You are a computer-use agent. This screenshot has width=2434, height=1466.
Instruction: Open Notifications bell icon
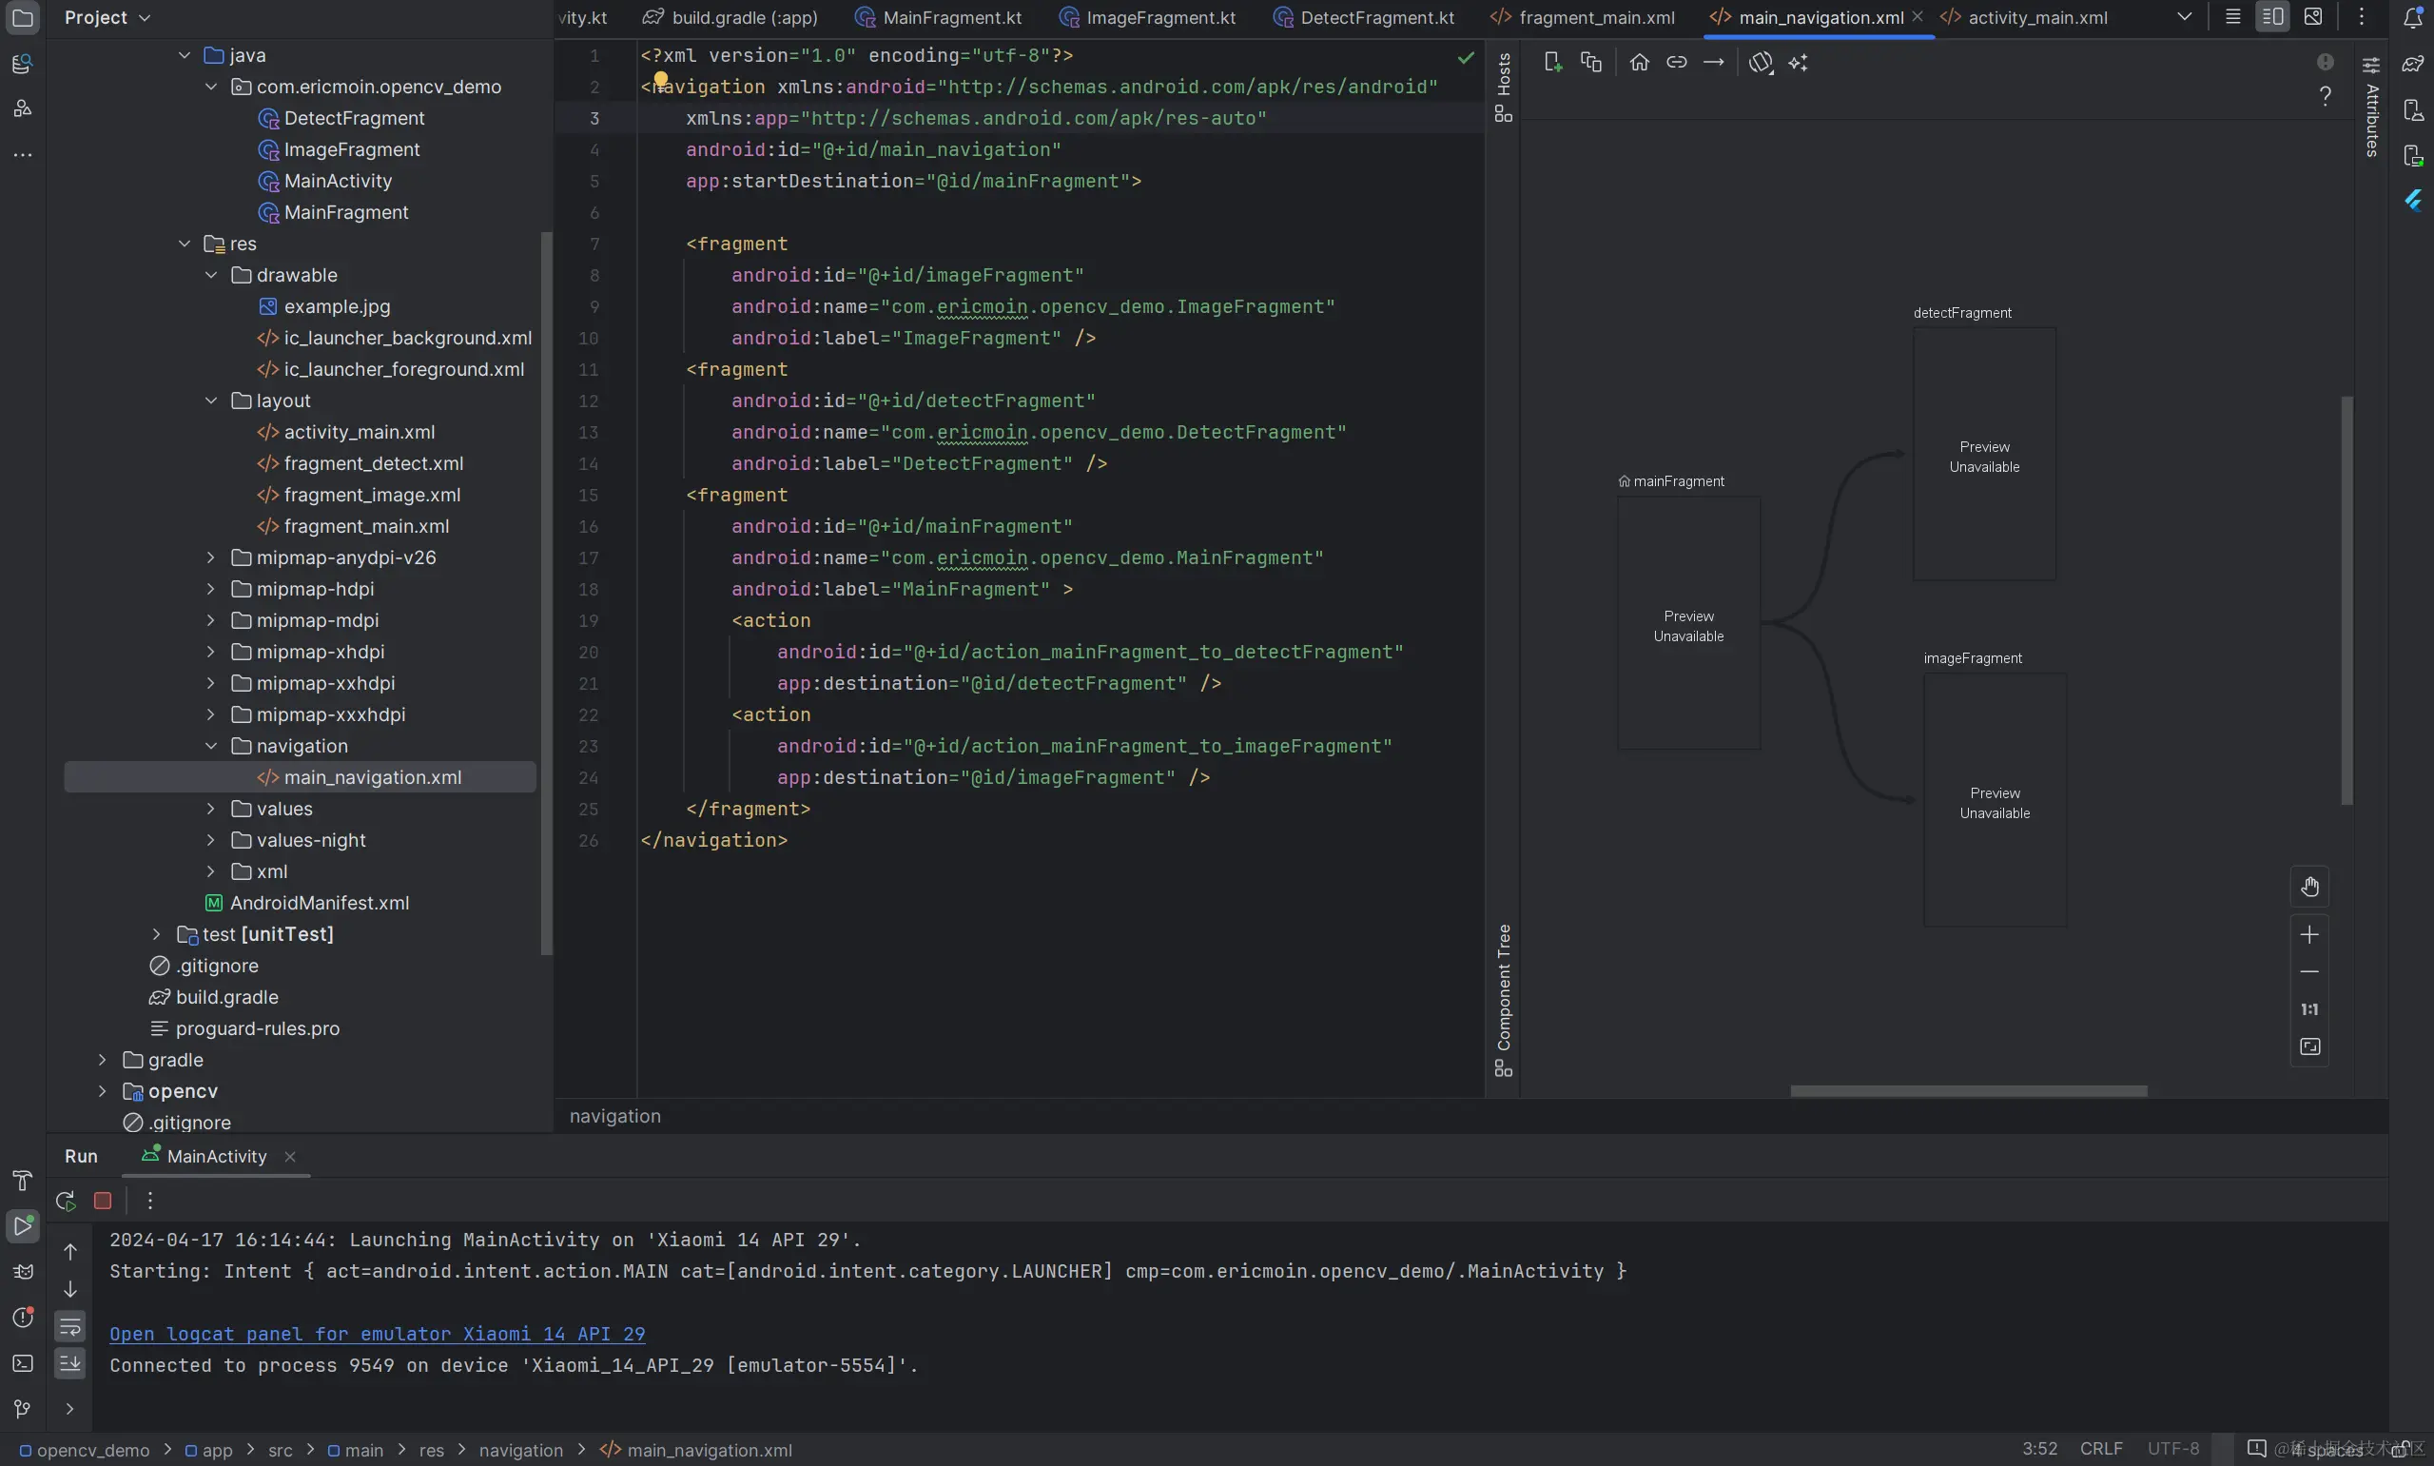(2412, 18)
